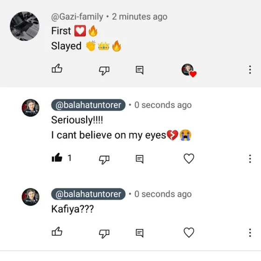Screen dimensions: 261x261
Task: Unlike the "Seriously!!!!" reply
Action: 57,158
